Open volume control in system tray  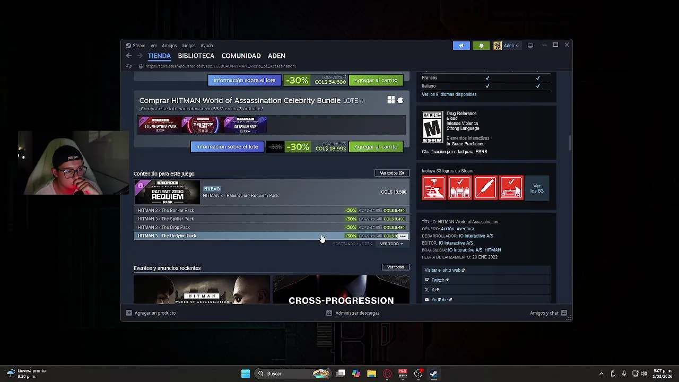tap(644, 374)
